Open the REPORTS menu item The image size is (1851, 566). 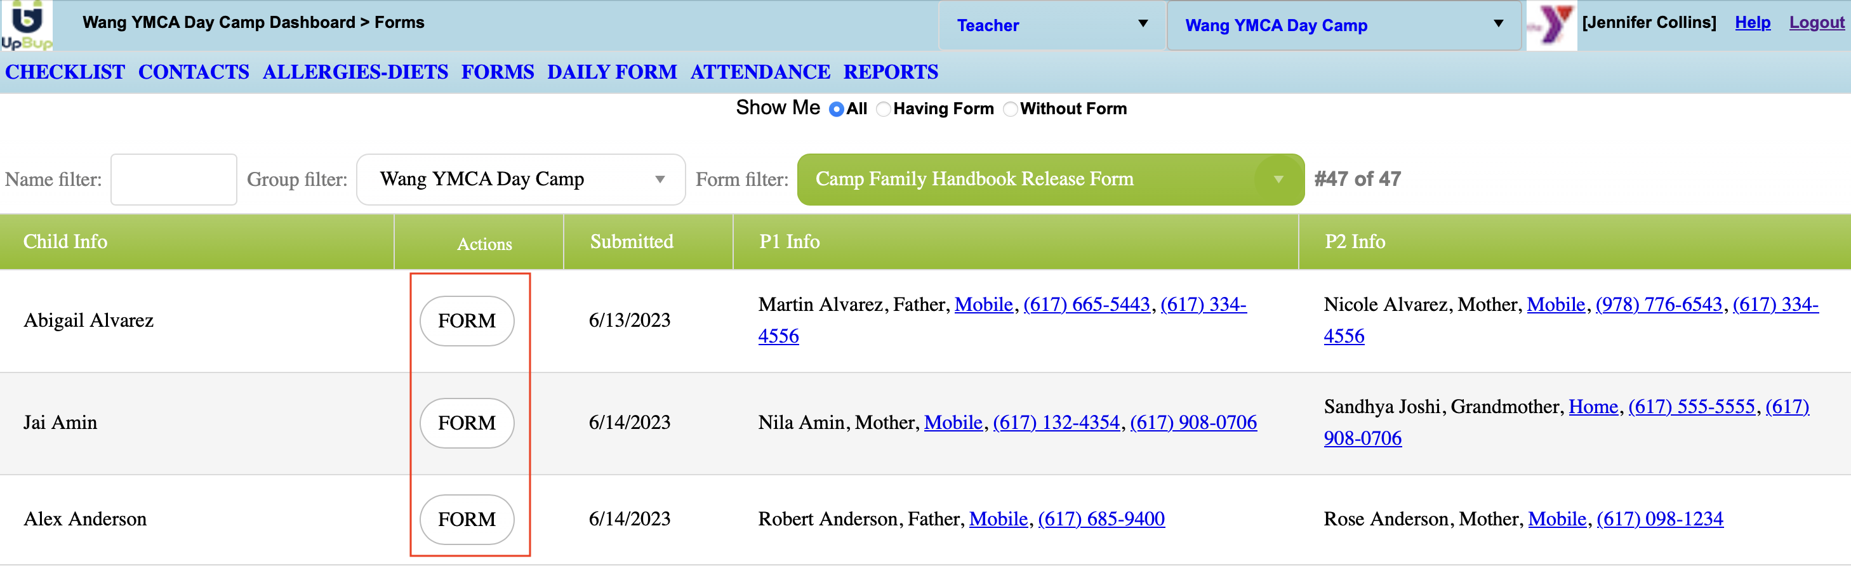891,72
